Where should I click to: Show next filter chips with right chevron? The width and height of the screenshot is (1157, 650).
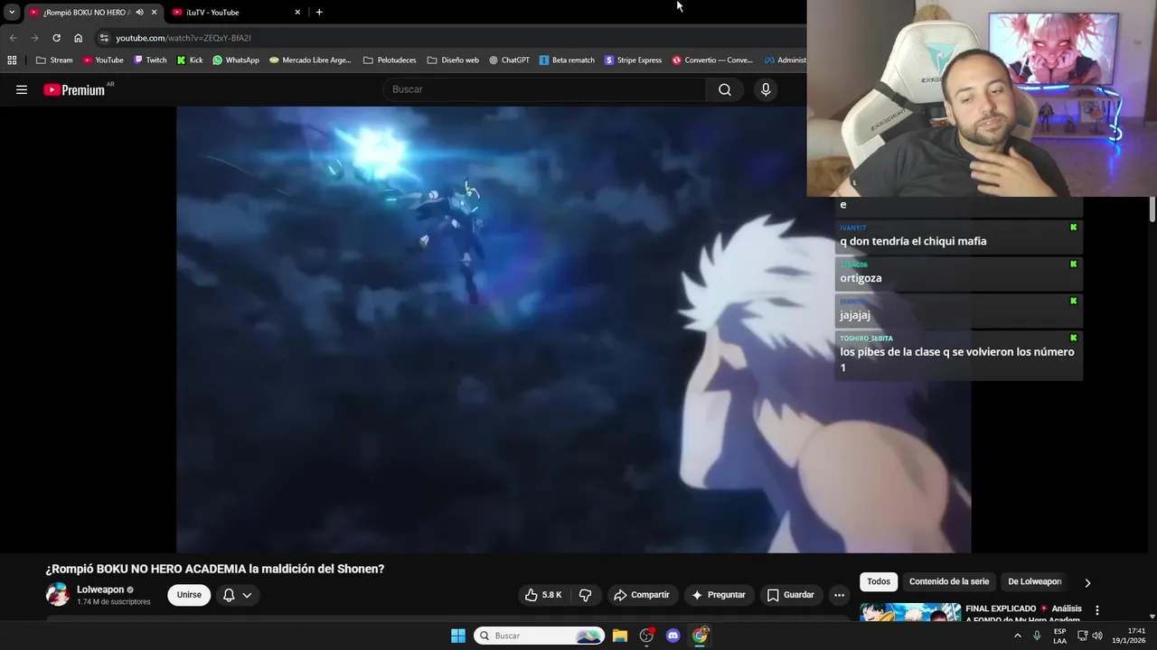click(1087, 582)
